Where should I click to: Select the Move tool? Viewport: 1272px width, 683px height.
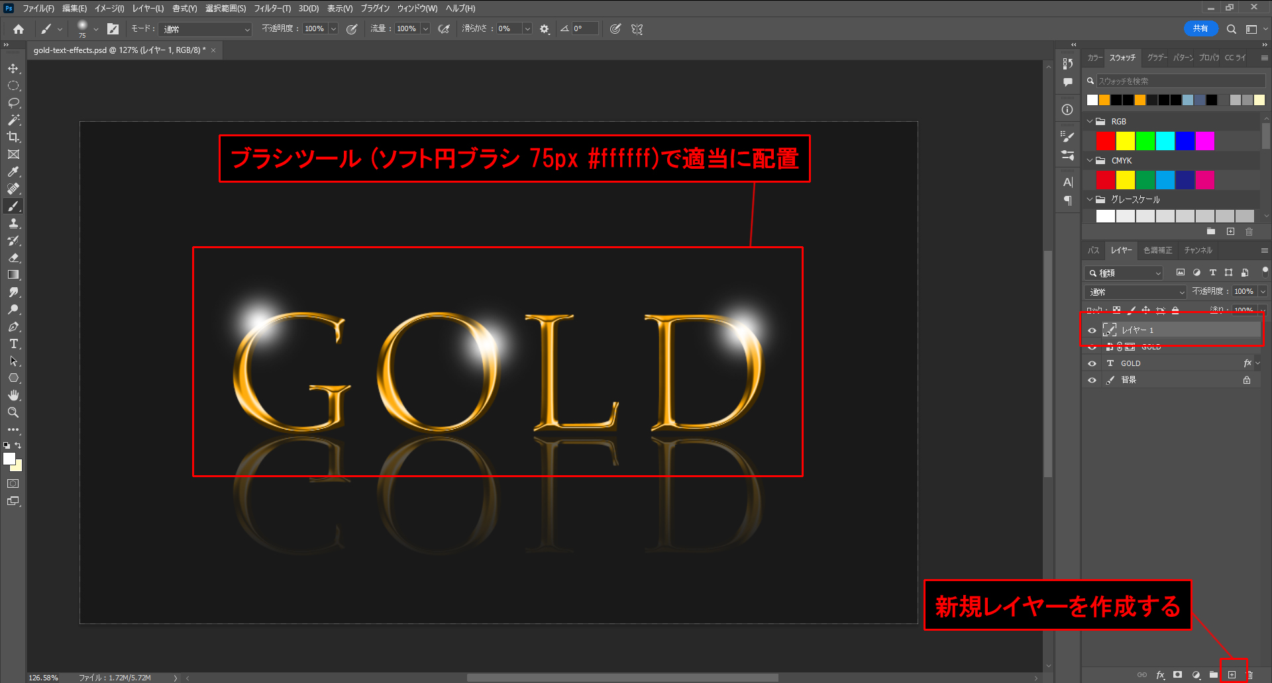pos(13,69)
